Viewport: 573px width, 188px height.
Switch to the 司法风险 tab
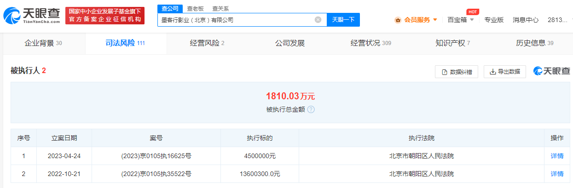point(126,43)
